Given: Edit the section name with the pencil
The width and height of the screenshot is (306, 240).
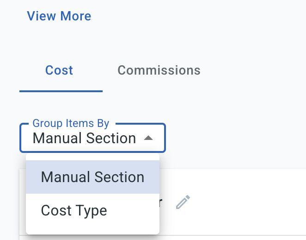Looking at the screenshot, I should click(183, 202).
